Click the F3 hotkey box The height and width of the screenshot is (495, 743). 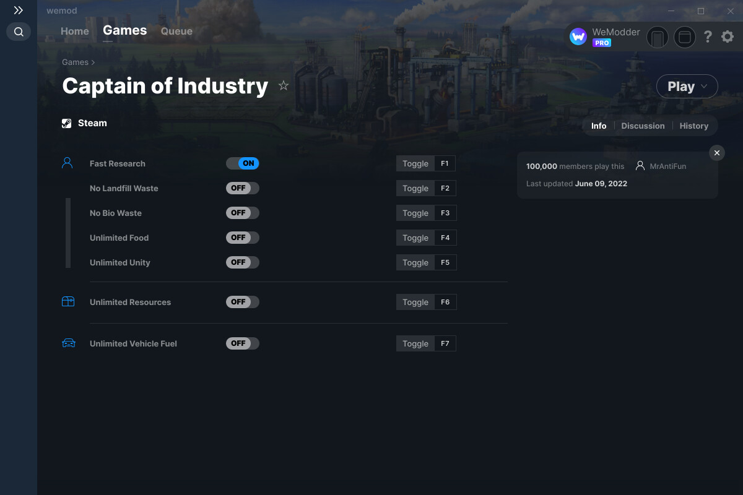[445, 213]
